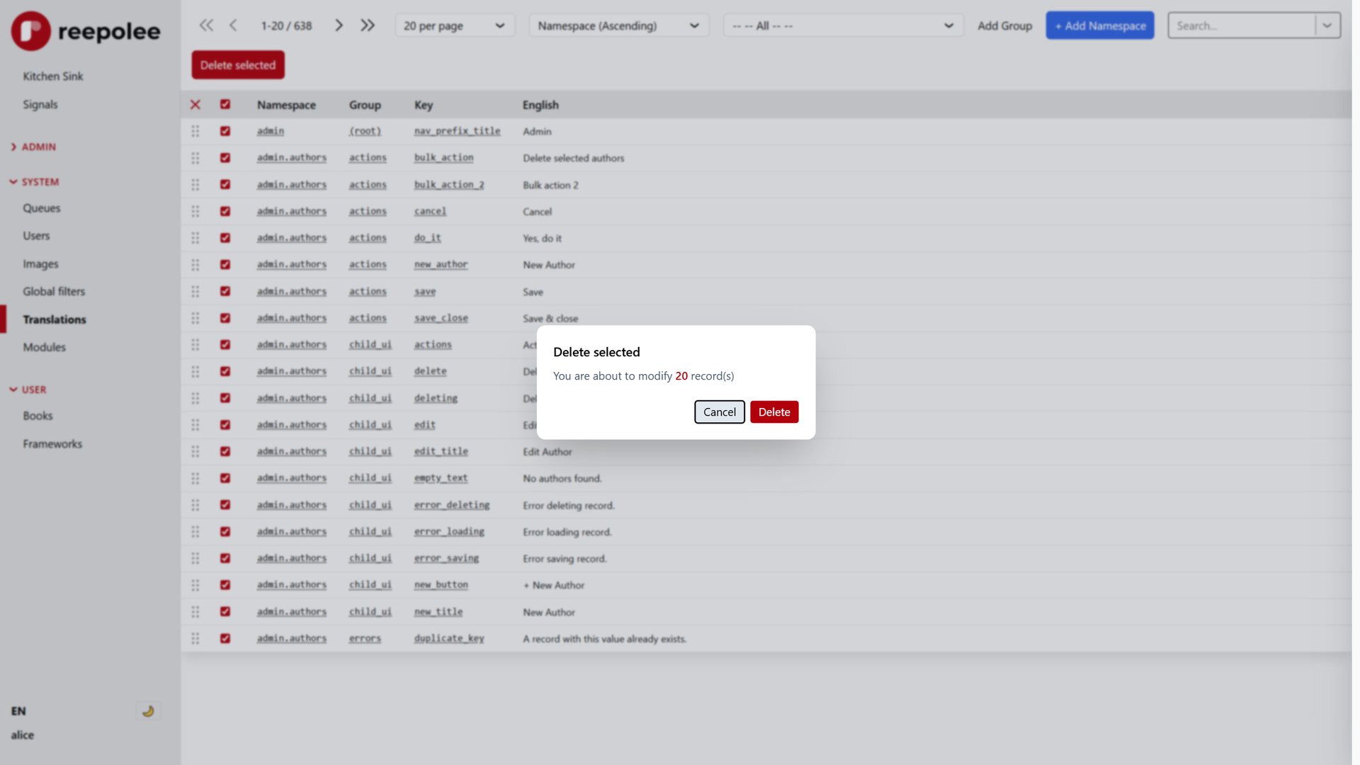This screenshot has height=765, width=1360.
Task: Toggle dark mode moon icon
Action: click(x=148, y=711)
